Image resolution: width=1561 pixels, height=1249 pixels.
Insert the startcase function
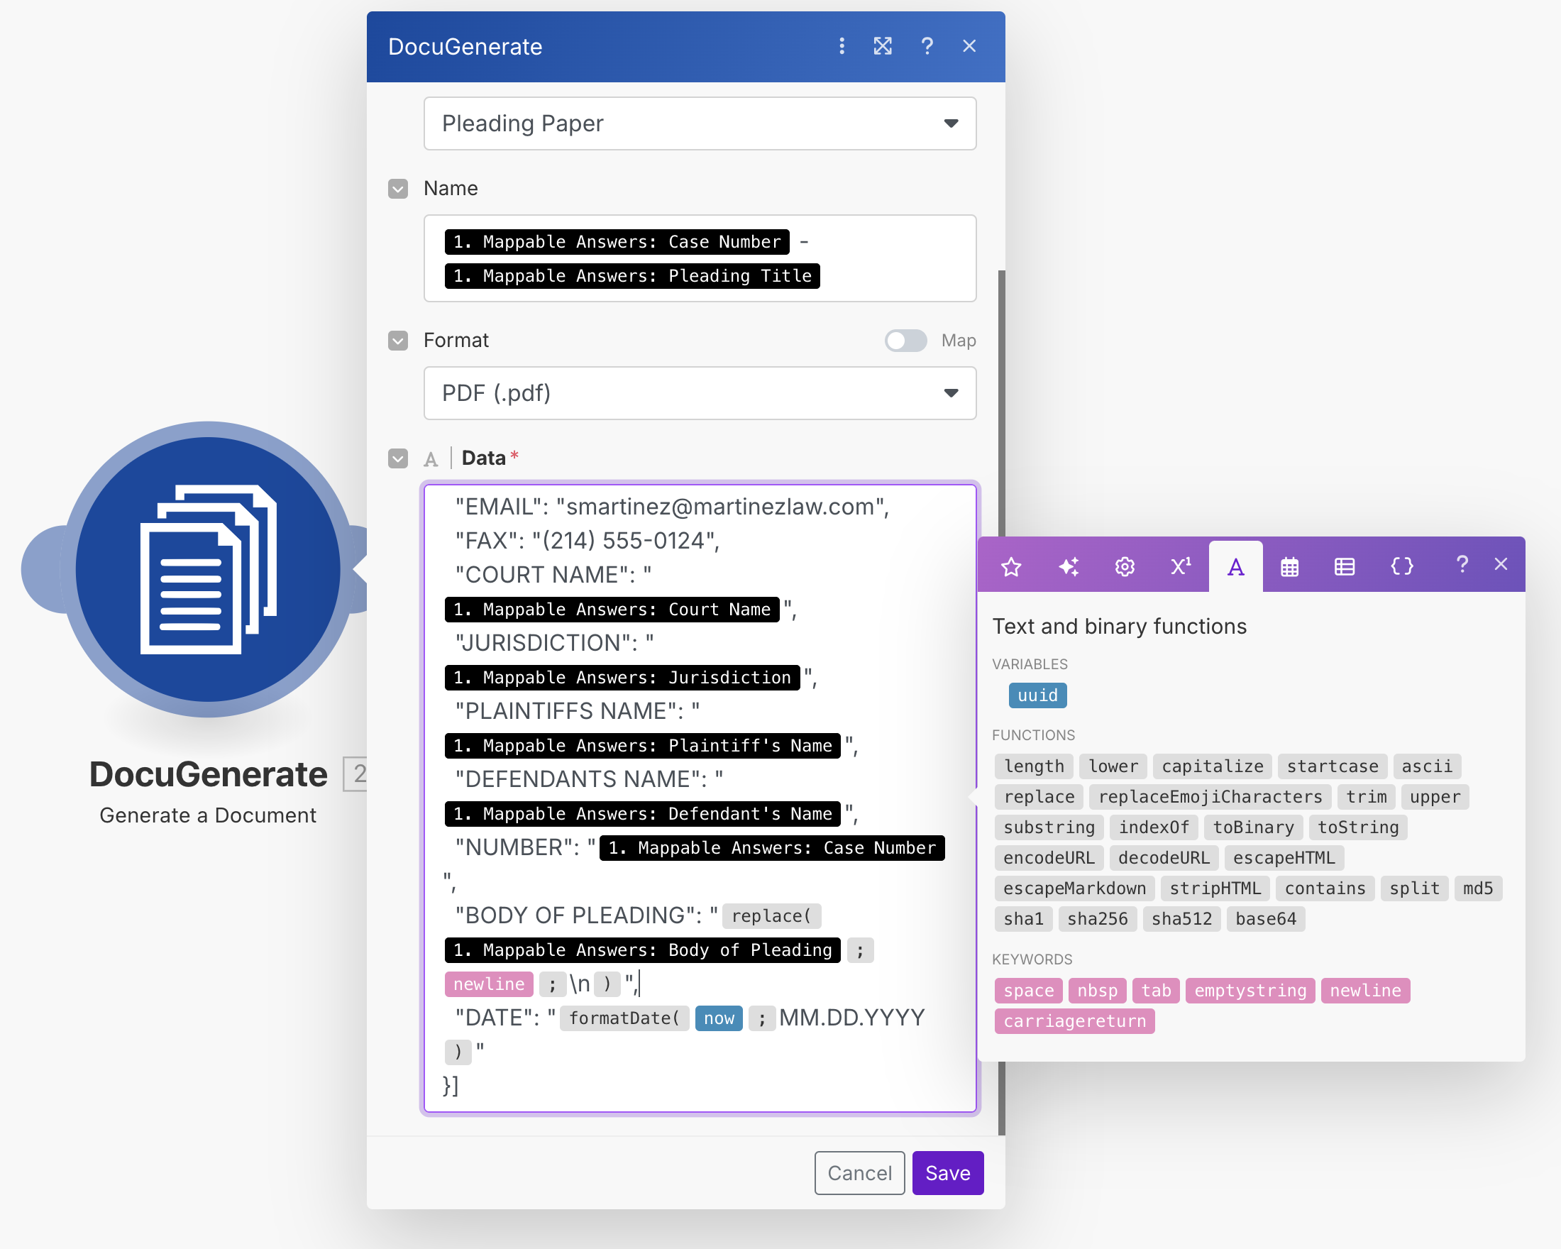pos(1333,766)
